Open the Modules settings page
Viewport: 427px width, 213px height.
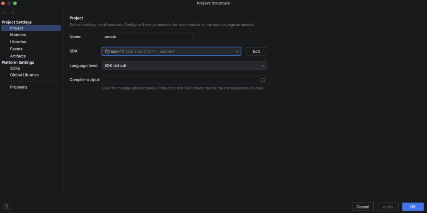point(18,35)
